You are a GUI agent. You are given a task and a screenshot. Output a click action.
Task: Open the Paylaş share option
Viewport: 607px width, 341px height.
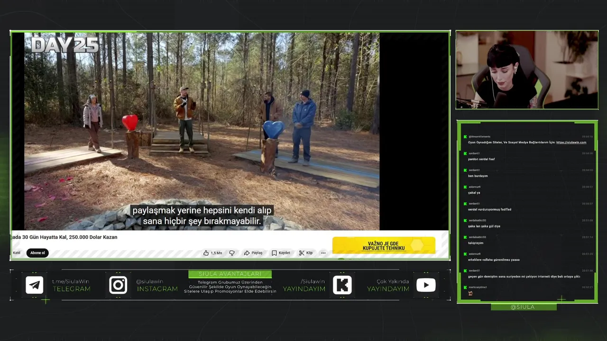tap(253, 253)
